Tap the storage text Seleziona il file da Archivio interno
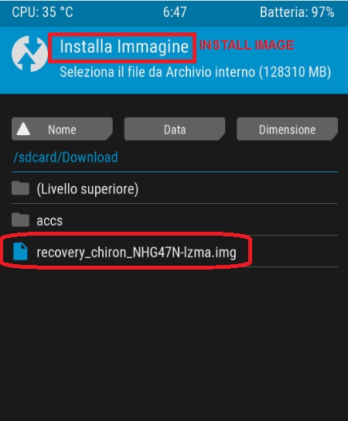 (157, 72)
